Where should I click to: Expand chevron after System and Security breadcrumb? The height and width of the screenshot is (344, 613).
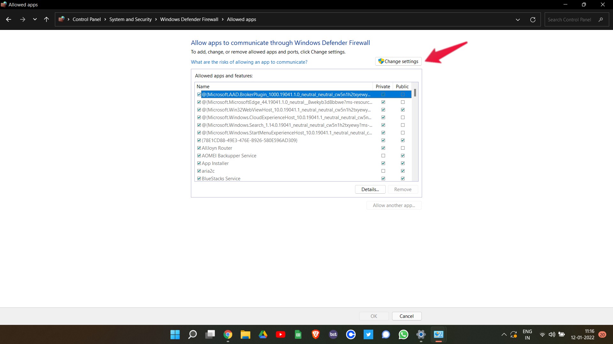point(156,19)
